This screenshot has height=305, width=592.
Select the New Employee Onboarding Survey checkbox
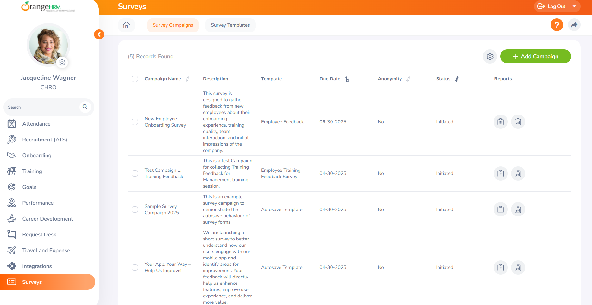[135, 122]
